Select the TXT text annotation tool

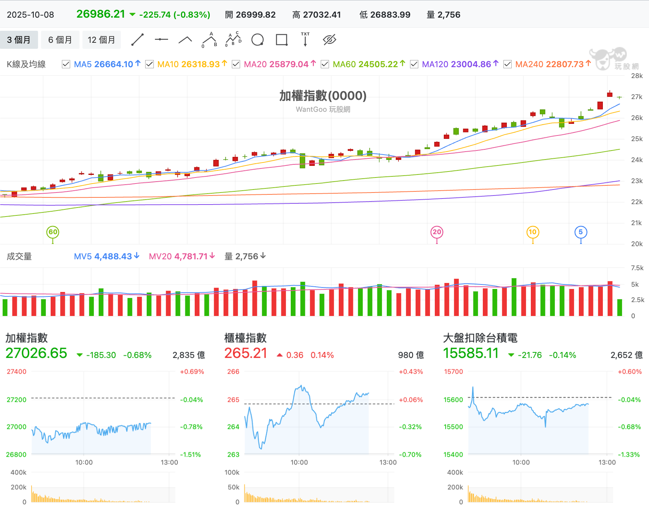pyautogui.click(x=305, y=40)
